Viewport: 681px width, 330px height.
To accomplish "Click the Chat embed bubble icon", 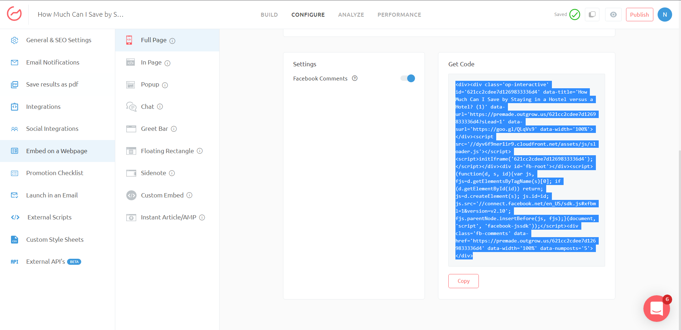I will click(x=131, y=107).
